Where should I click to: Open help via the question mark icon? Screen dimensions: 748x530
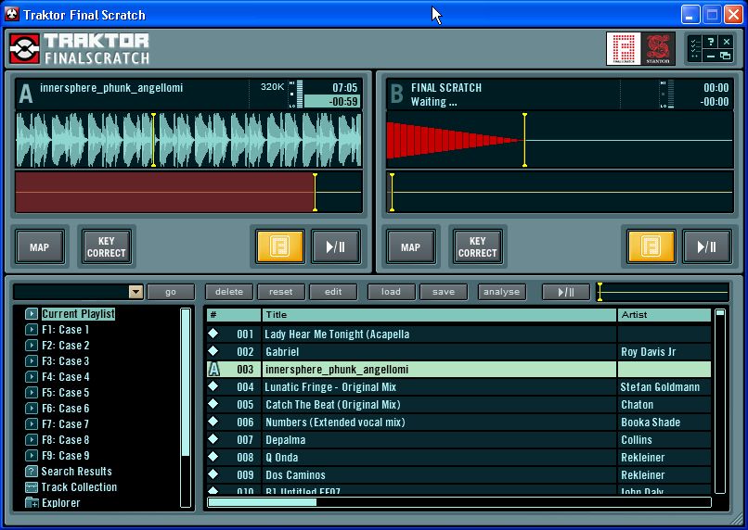pos(711,42)
